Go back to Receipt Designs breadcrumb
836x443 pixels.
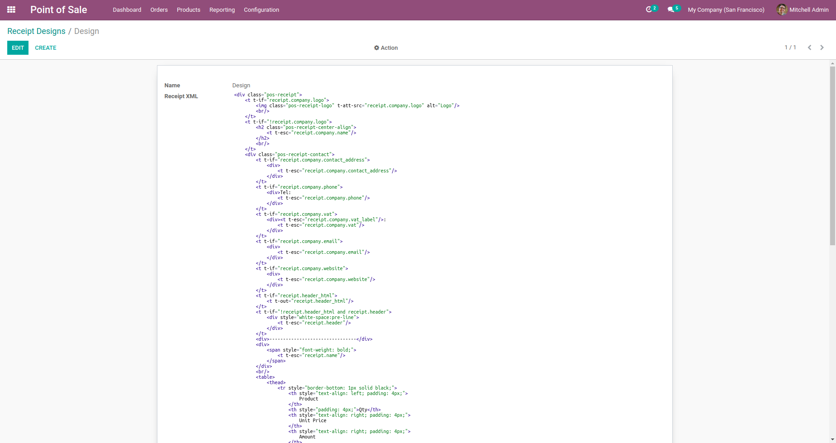(x=36, y=31)
